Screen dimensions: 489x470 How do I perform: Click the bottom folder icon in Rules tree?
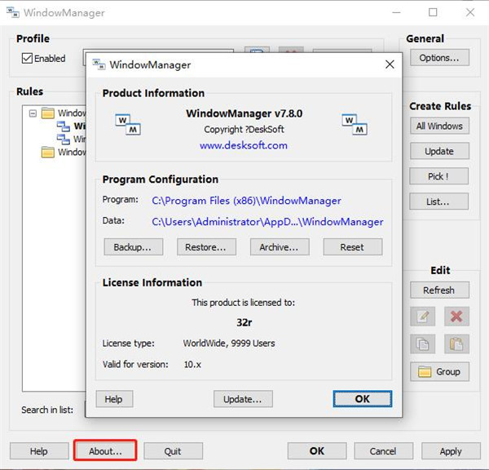click(48, 152)
